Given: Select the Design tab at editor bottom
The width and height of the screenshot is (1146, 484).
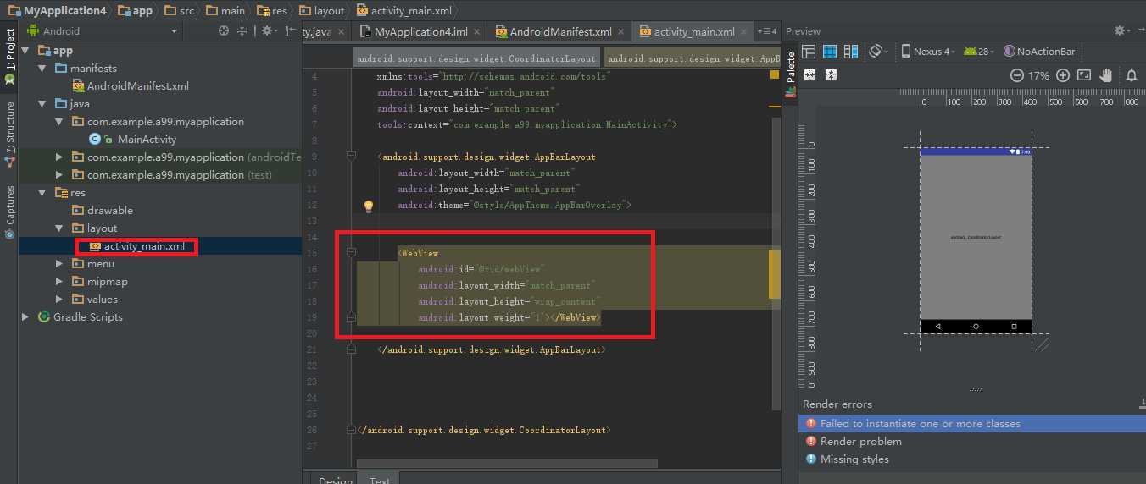Looking at the screenshot, I should [335, 481].
